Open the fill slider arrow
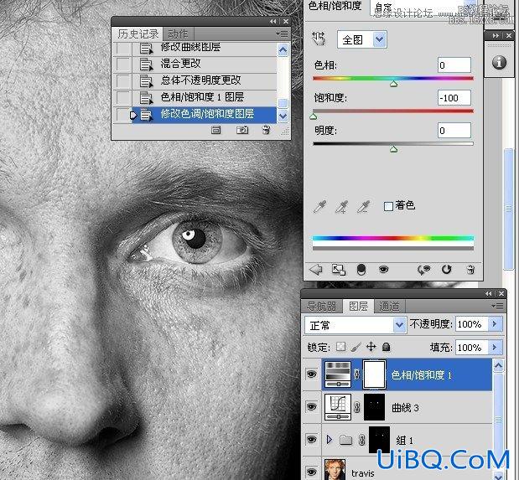This screenshot has width=519, height=480. (x=496, y=348)
